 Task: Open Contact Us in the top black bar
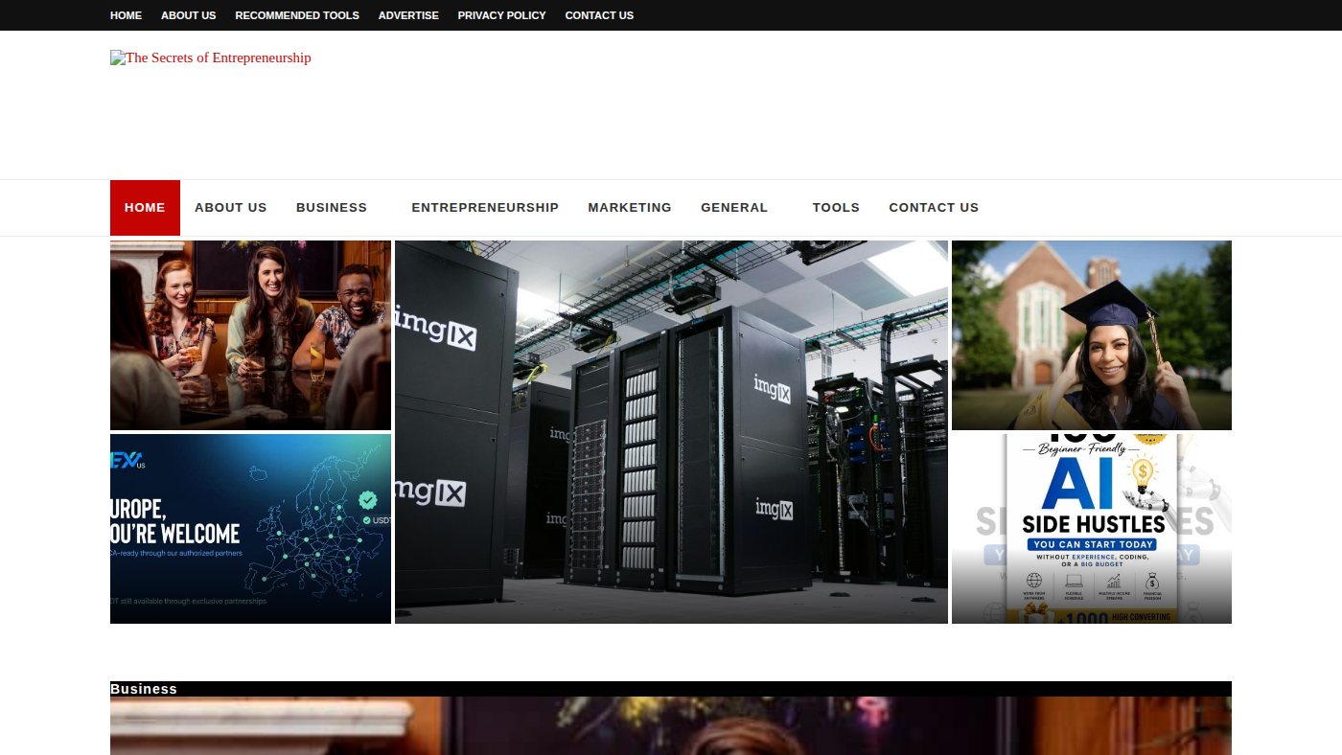pyautogui.click(x=599, y=15)
